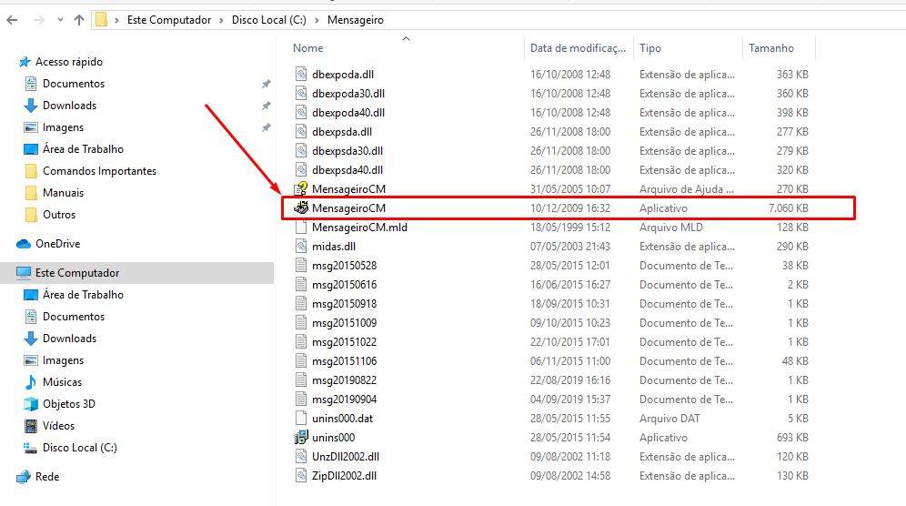Select file name 'msg20190822'
The image size is (906, 506).
point(345,379)
